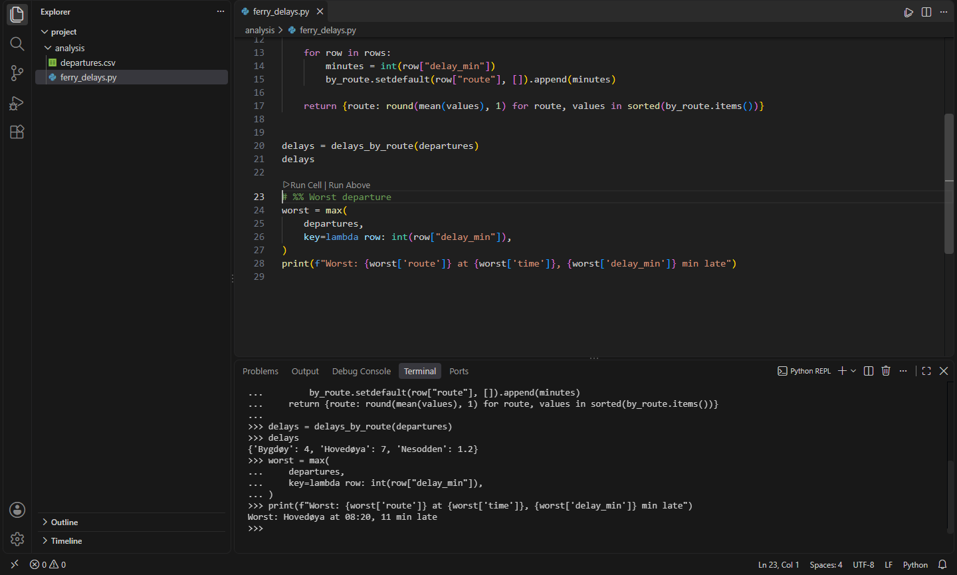Switch to the Debug Console tab

click(362, 372)
